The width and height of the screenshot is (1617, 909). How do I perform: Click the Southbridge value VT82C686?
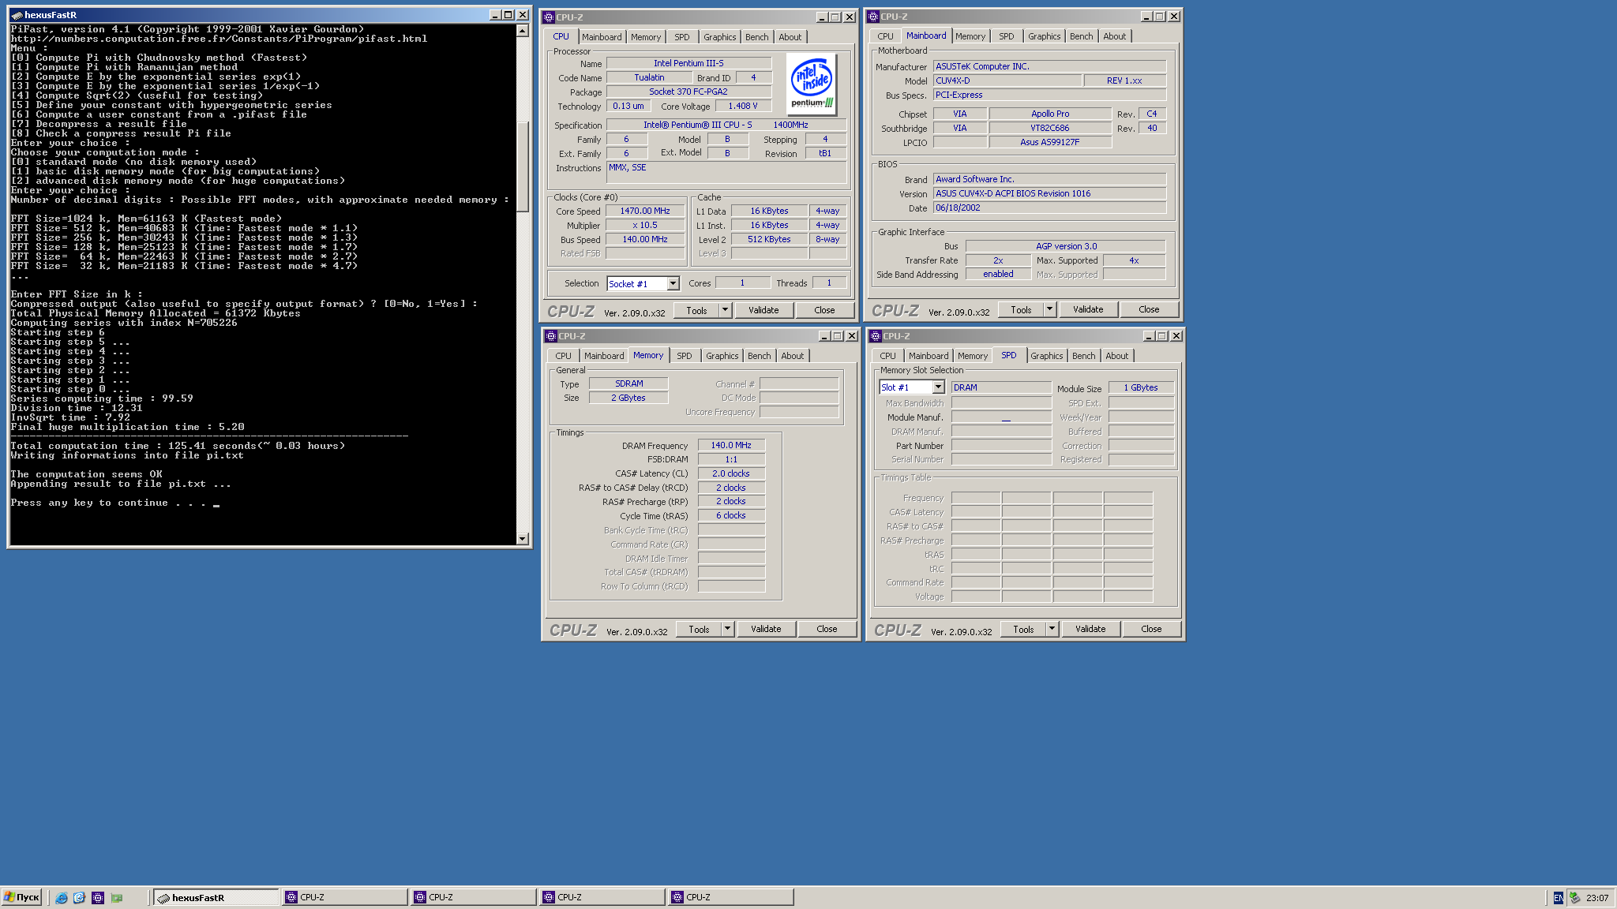pyautogui.click(x=1049, y=128)
